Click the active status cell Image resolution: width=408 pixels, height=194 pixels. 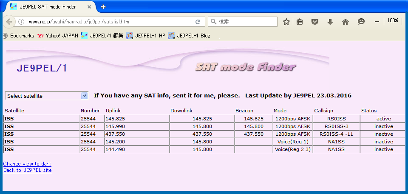(x=383, y=119)
